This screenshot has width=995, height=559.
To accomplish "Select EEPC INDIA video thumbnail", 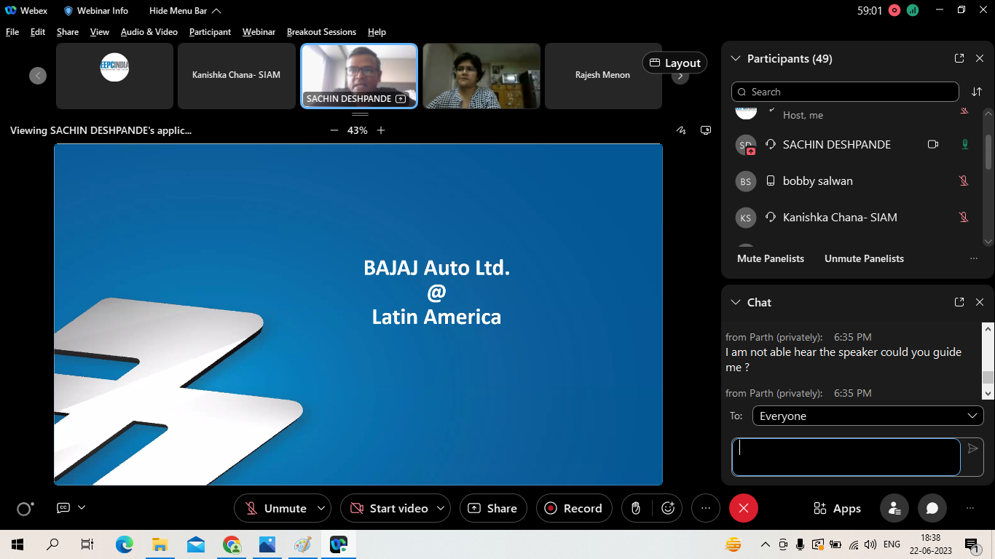I will pos(114,76).
